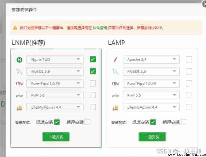
Task: Click the FTP icon in LNMP panel
Action: point(19,83)
